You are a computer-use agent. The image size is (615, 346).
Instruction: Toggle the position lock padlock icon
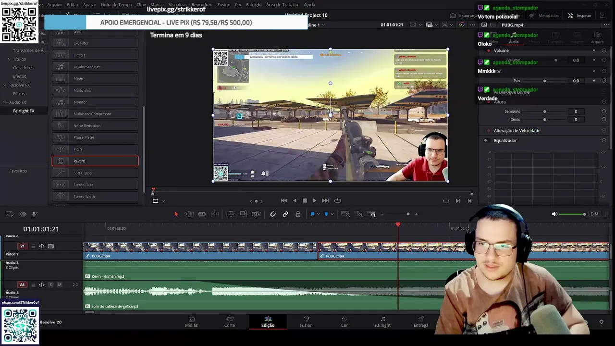[x=298, y=214]
